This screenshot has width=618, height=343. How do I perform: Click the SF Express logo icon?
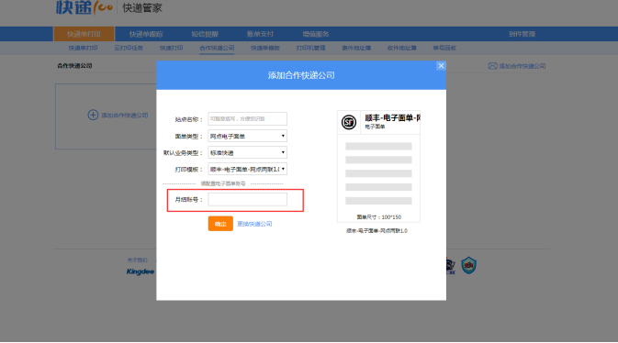(x=349, y=122)
